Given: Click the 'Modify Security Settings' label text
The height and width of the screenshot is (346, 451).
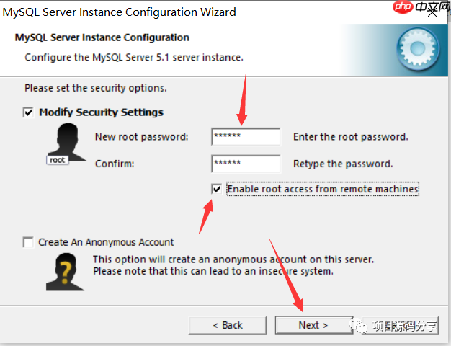Looking at the screenshot, I should (x=102, y=112).
